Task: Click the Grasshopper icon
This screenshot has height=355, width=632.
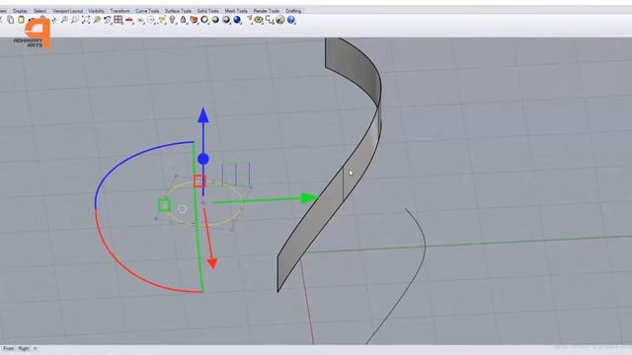Action: pos(259,20)
